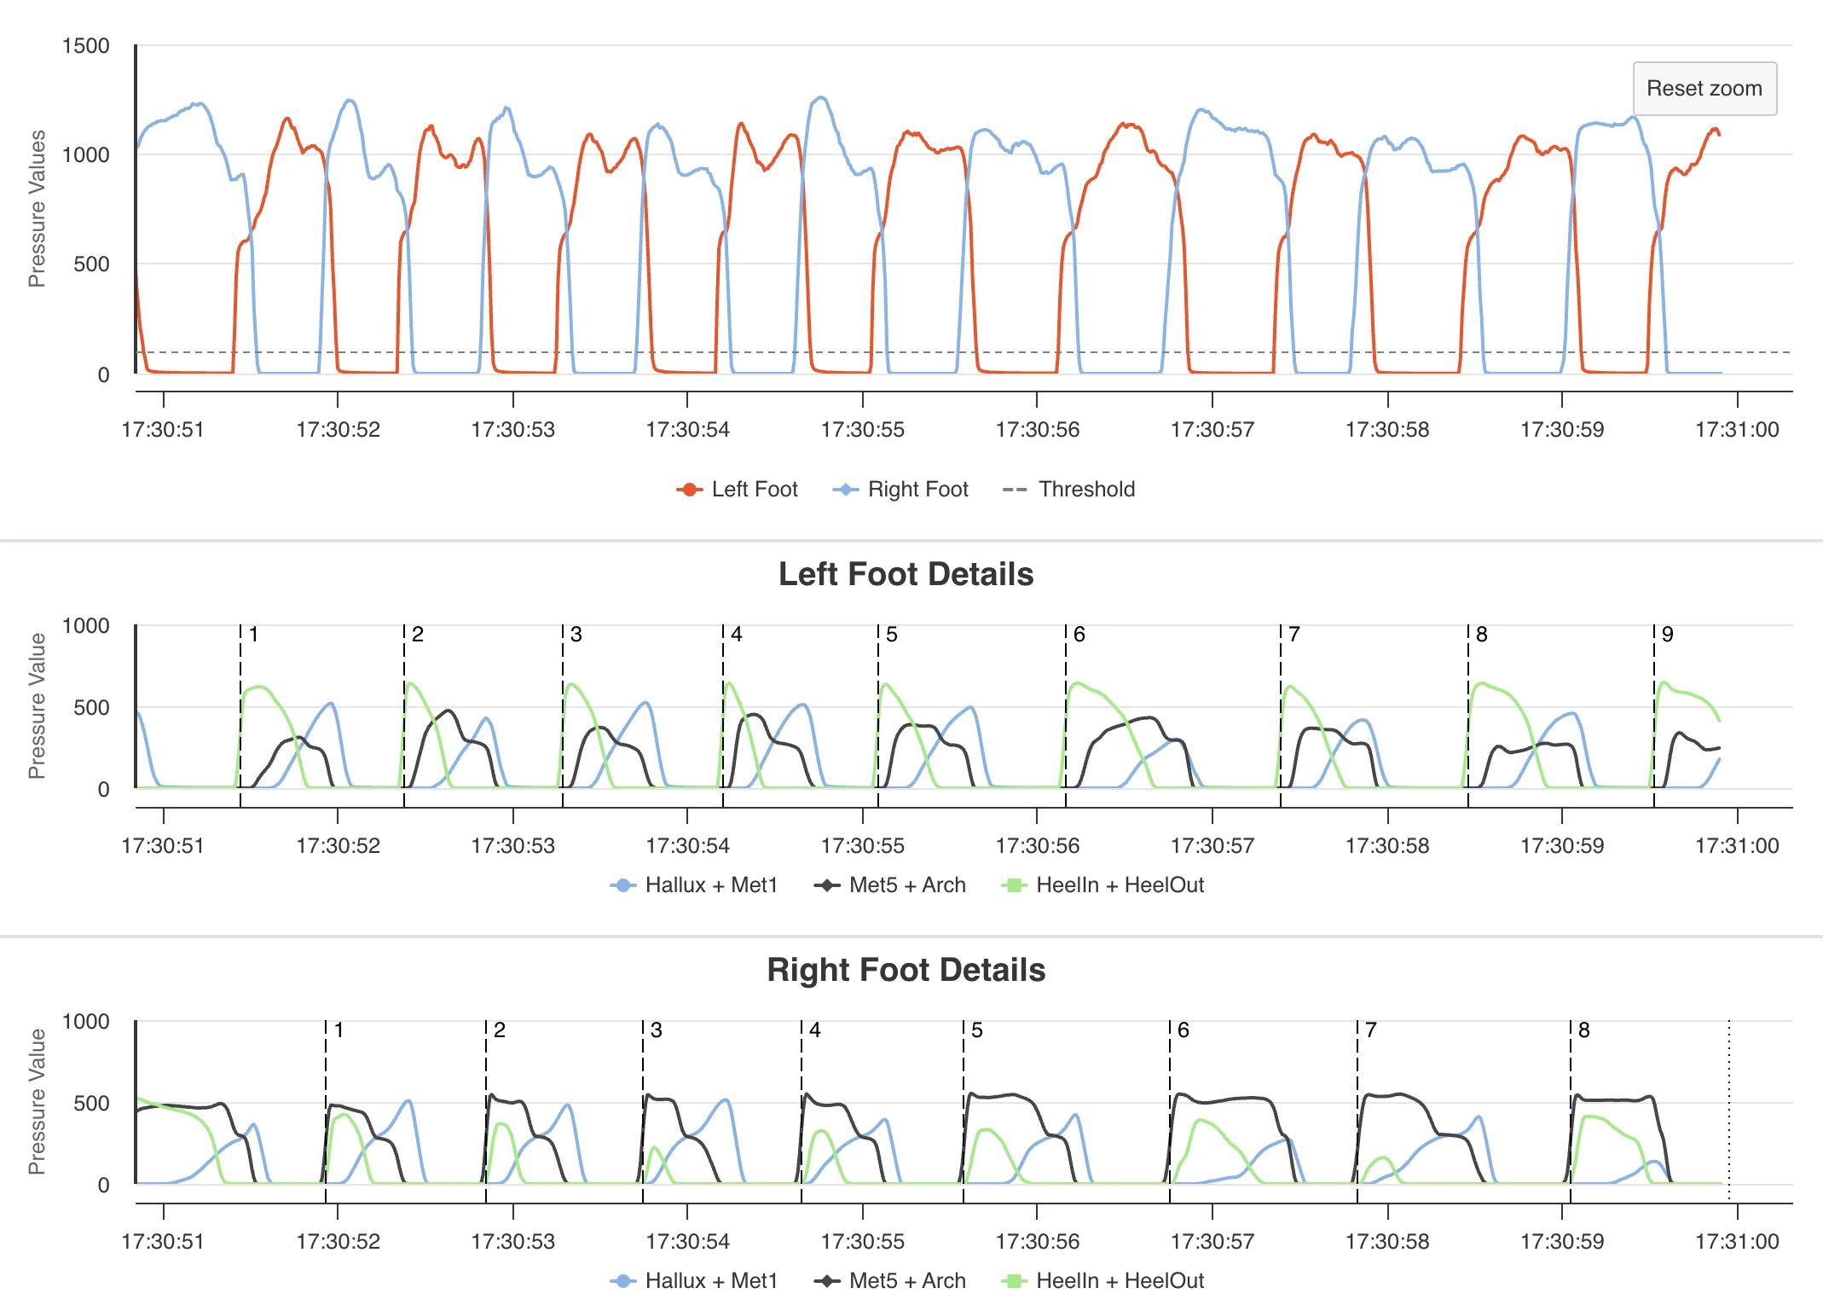Toggle HeelIn + HeelOut in Right Foot Details legend
This screenshot has height=1305, width=1823.
click(x=1102, y=1280)
